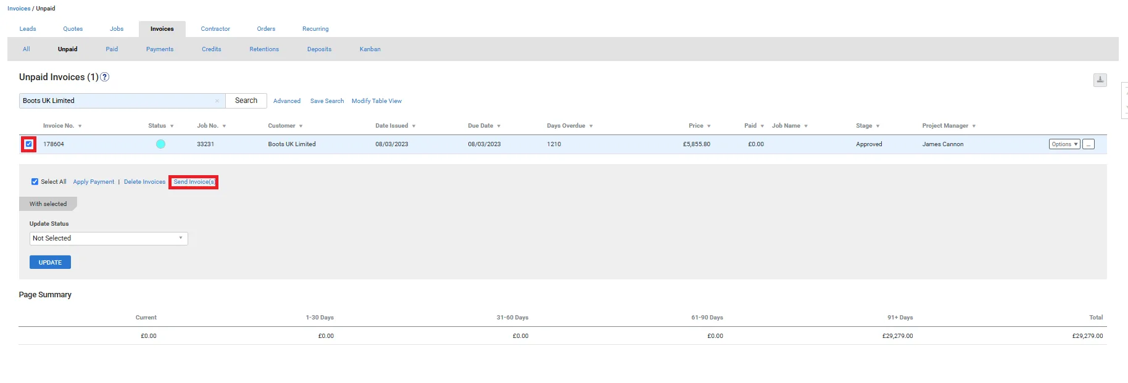This screenshot has width=1128, height=383.
Task: Switch to the Quotes tab
Action: tap(73, 29)
